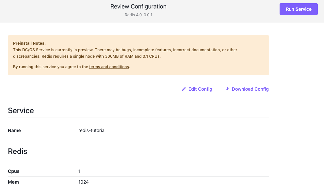Click the Mem label
The height and width of the screenshot is (196, 324).
click(x=13, y=182)
